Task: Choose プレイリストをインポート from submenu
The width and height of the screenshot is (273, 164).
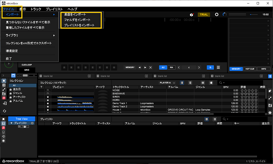Action: [x=79, y=25]
